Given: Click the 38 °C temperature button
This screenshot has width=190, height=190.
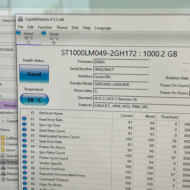Looking at the screenshot, I should (34, 100).
